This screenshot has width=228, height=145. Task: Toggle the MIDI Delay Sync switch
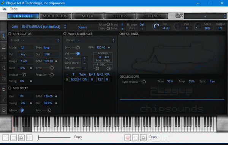[49, 110]
